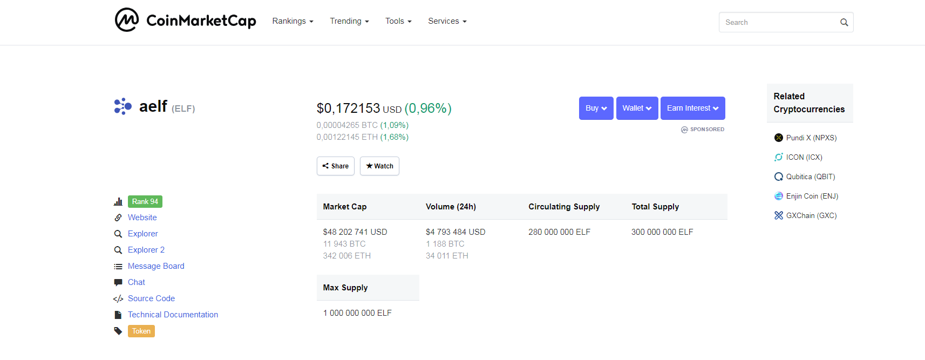The height and width of the screenshot is (360, 925).
Task: Click the GXChain coin icon
Action: tap(778, 215)
